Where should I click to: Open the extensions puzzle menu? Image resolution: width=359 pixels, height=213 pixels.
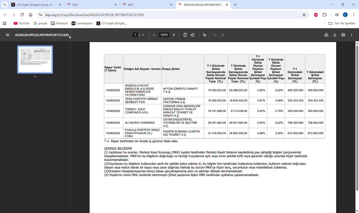pos(324,15)
